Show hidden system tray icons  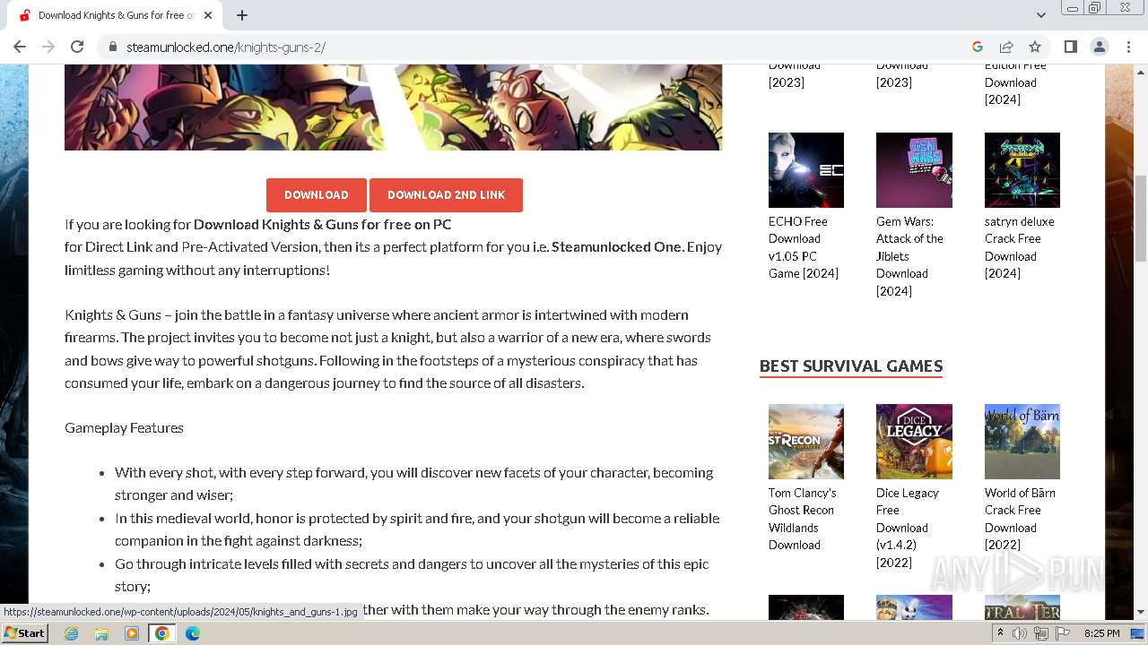pyautogui.click(x=1000, y=633)
